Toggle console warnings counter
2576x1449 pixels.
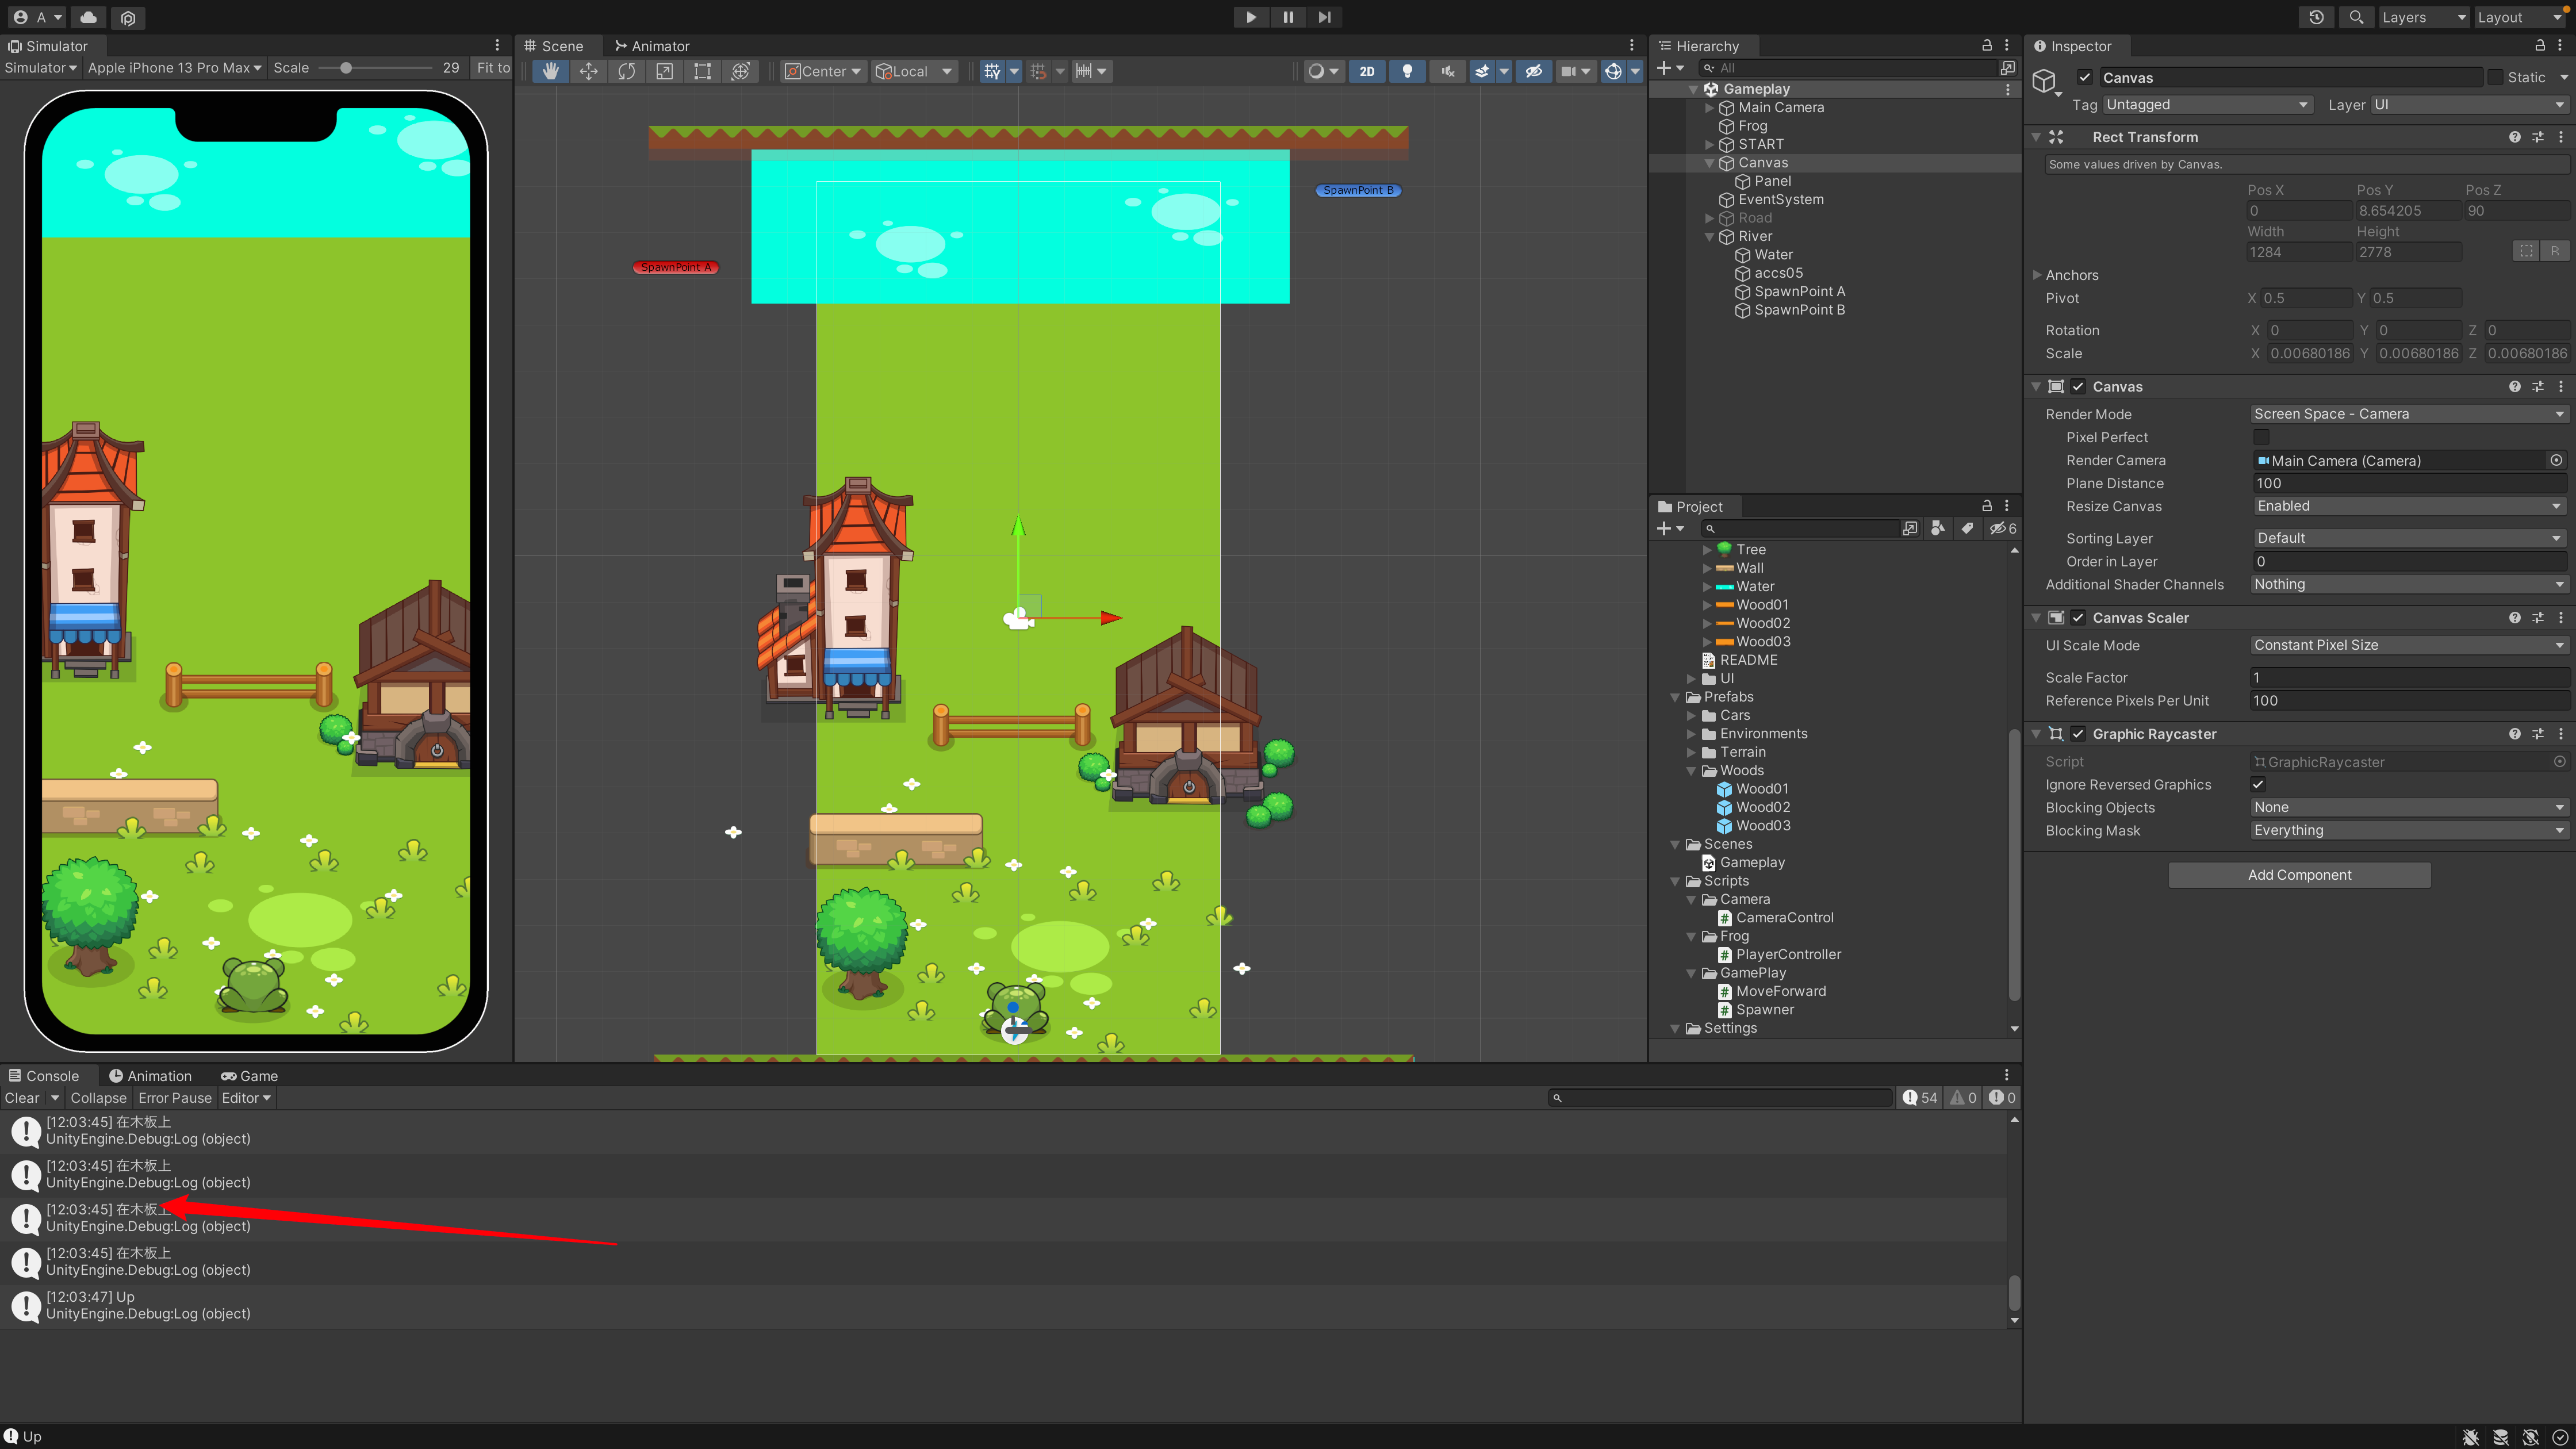tap(1963, 1098)
